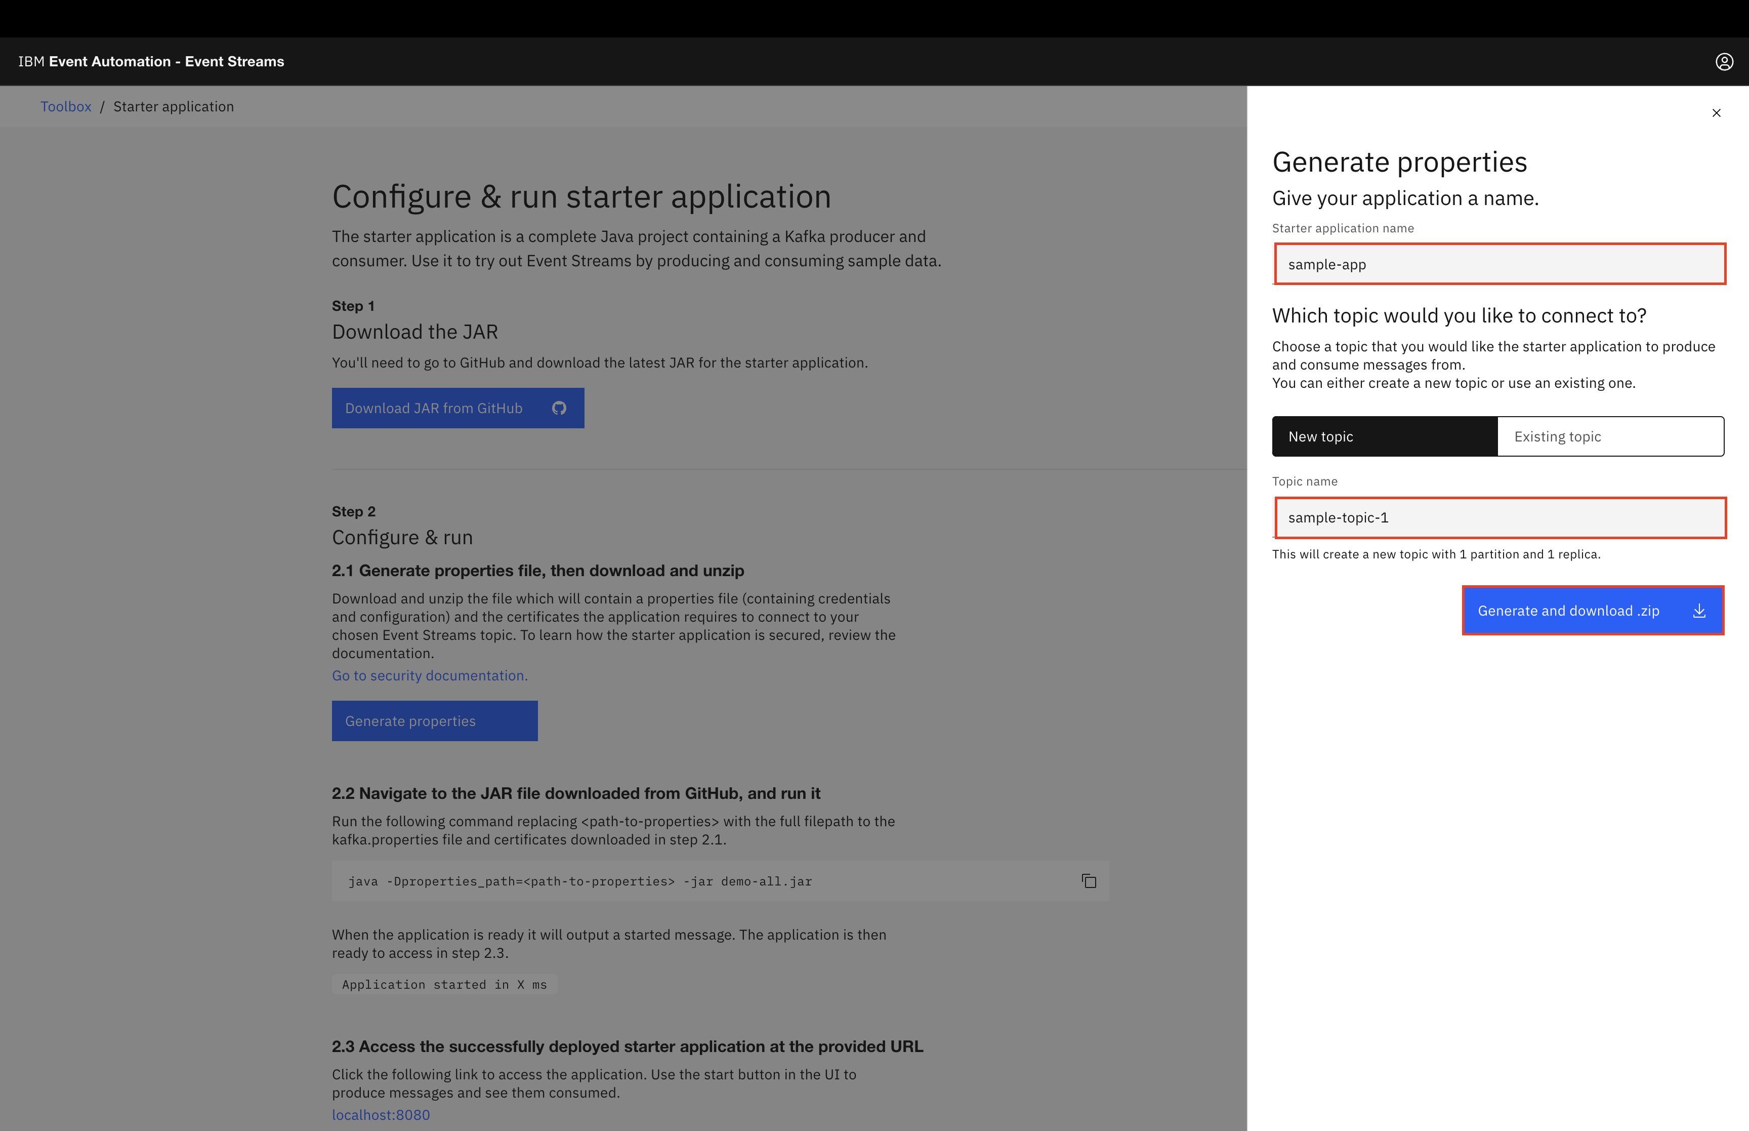
Task: Click Starter application breadcrumb item
Action: pyautogui.click(x=173, y=106)
